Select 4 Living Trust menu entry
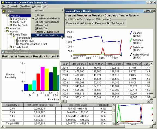 click(48, 25)
